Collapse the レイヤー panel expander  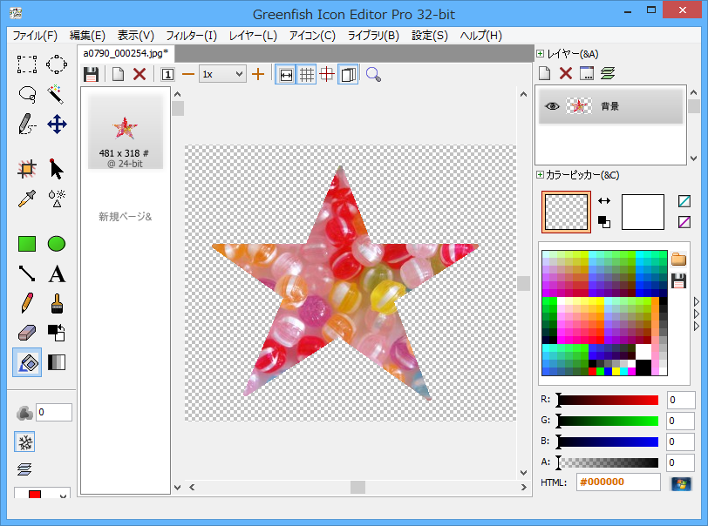point(541,54)
